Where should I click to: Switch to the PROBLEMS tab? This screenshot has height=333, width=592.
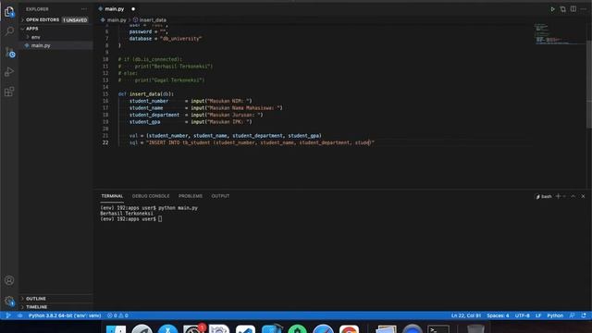pos(191,196)
